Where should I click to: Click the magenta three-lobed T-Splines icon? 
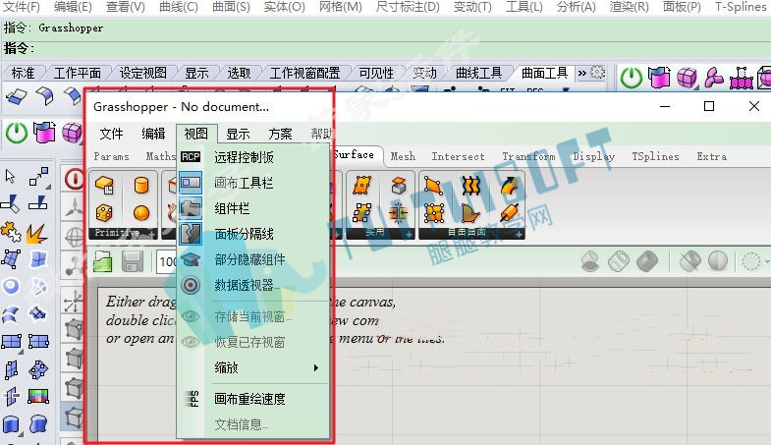click(x=714, y=78)
